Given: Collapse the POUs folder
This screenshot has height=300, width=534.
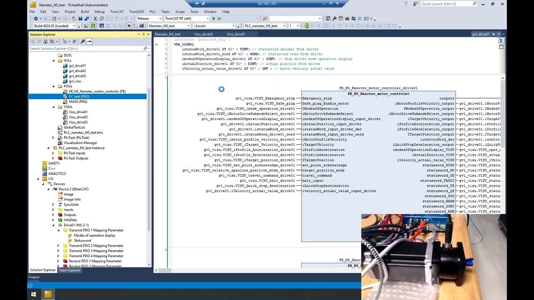Looking at the screenshot, I should click(53, 86).
